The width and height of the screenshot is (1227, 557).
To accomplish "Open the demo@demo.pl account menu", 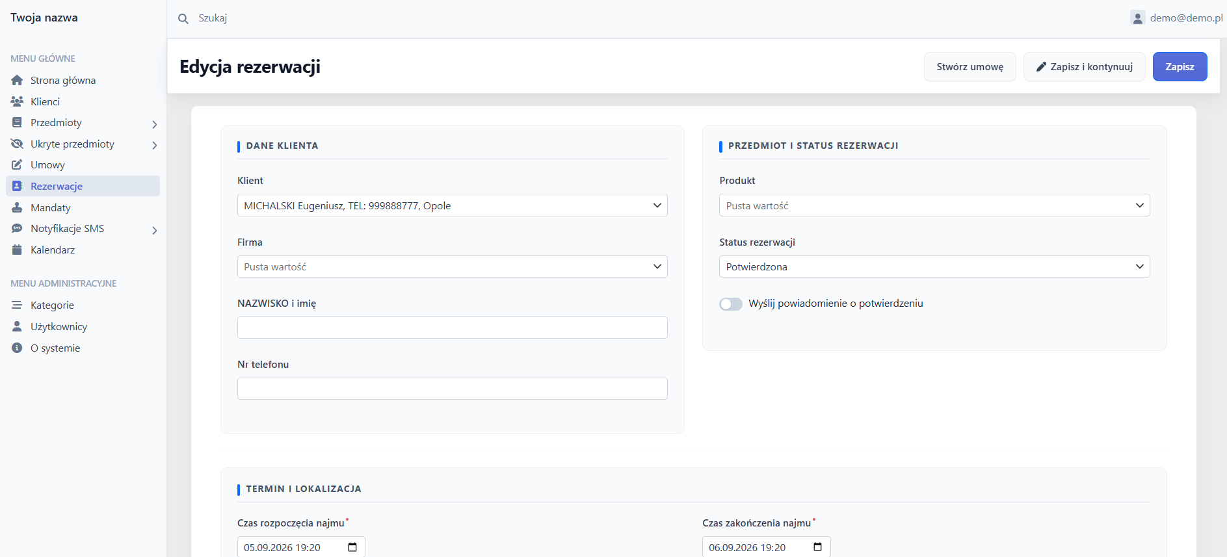I will (x=1176, y=18).
